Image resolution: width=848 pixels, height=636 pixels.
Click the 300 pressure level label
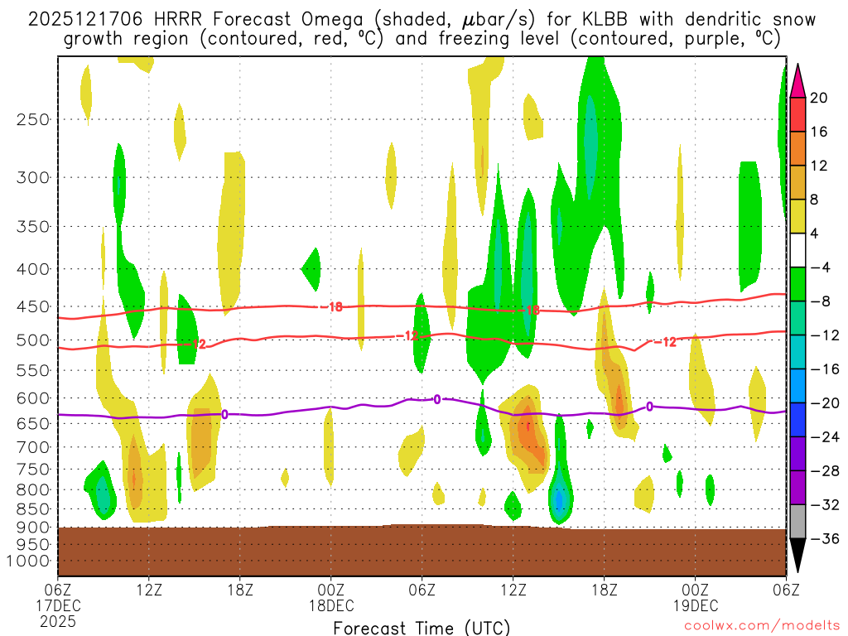tap(33, 177)
